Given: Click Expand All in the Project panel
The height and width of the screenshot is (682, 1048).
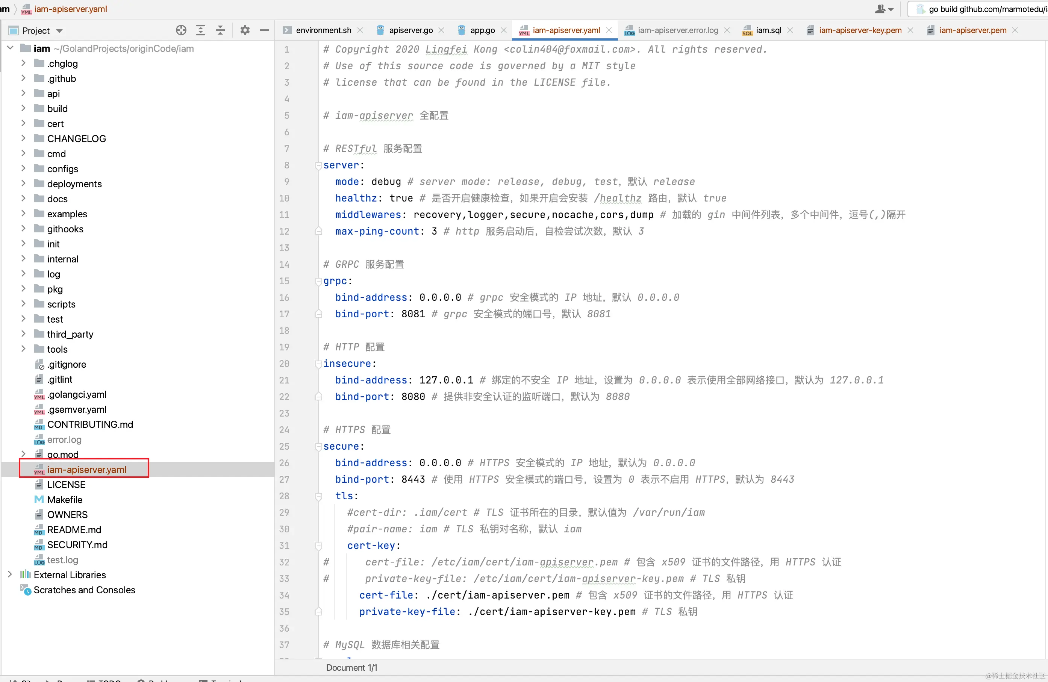Looking at the screenshot, I should (201, 30).
